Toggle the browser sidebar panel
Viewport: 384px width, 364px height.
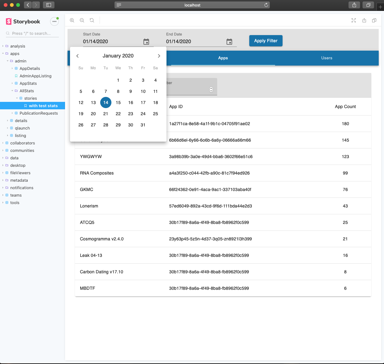coord(49,5)
